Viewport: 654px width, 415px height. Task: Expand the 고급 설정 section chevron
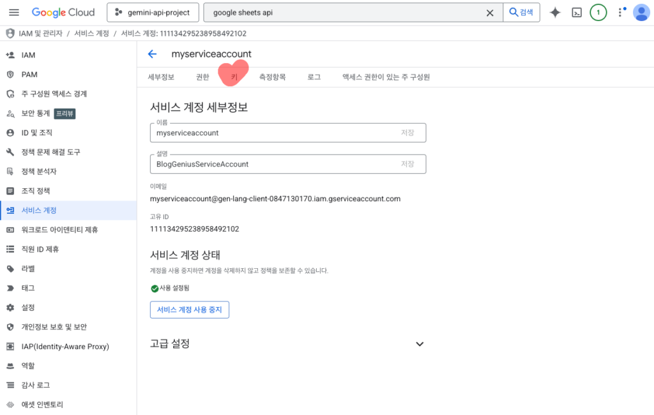[420, 343]
